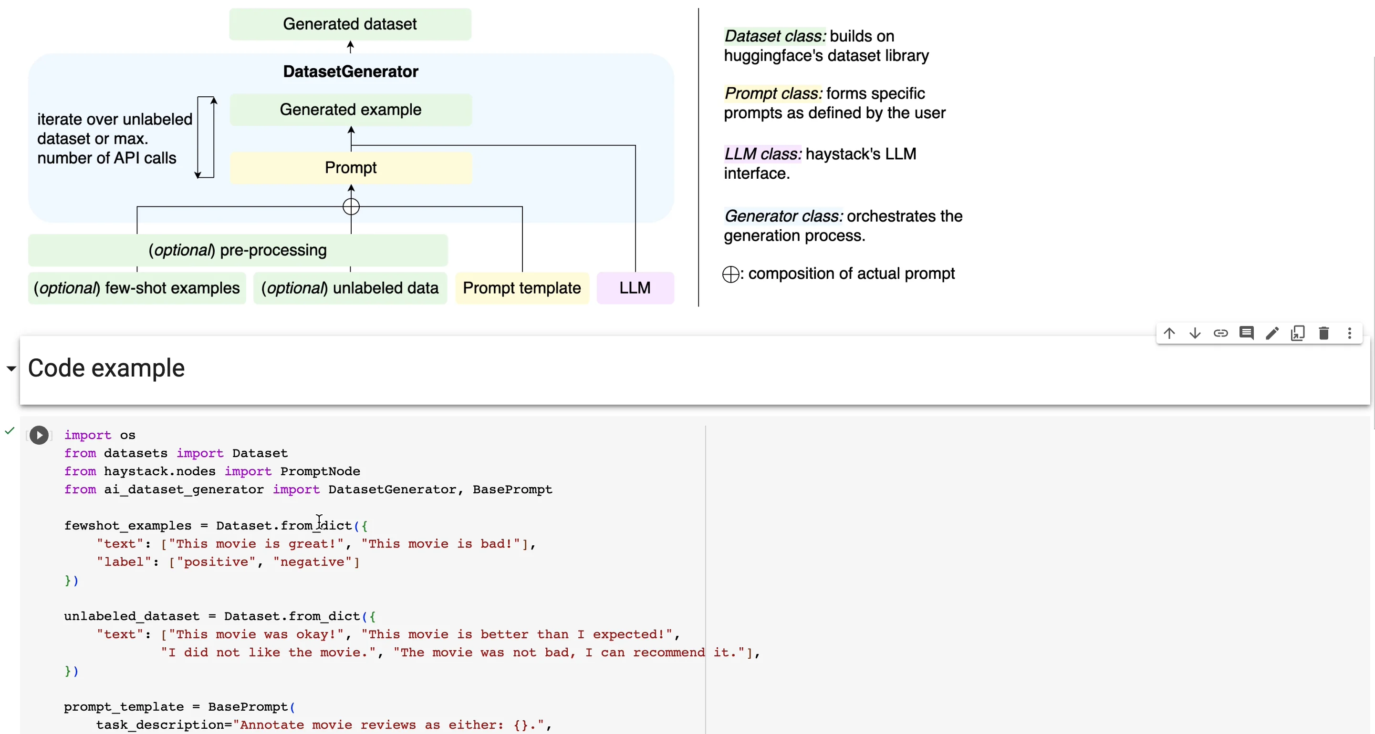Select the Code example heading text
1375x734 pixels.
(x=106, y=368)
